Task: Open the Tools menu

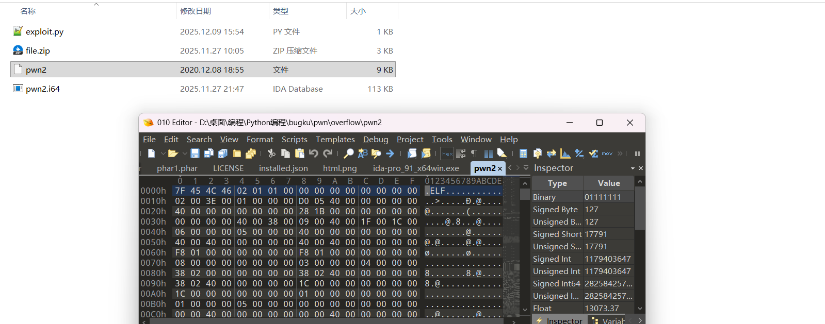Action: [442, 140]
